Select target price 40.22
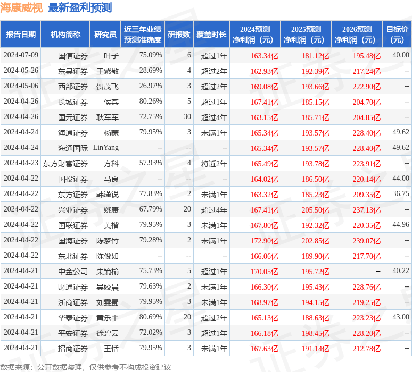The width and height of the screenshot is (412, 372). click(401, 270)
